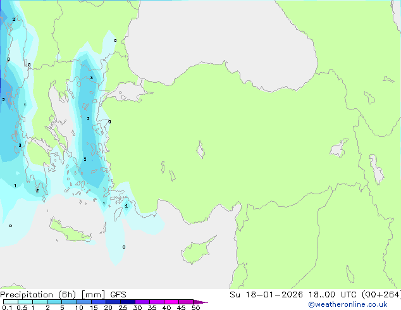Pick the legend swatch between 20 and 25
This screenshot has width=401, height=310.
pyautogui.click(x=113, y=302)
